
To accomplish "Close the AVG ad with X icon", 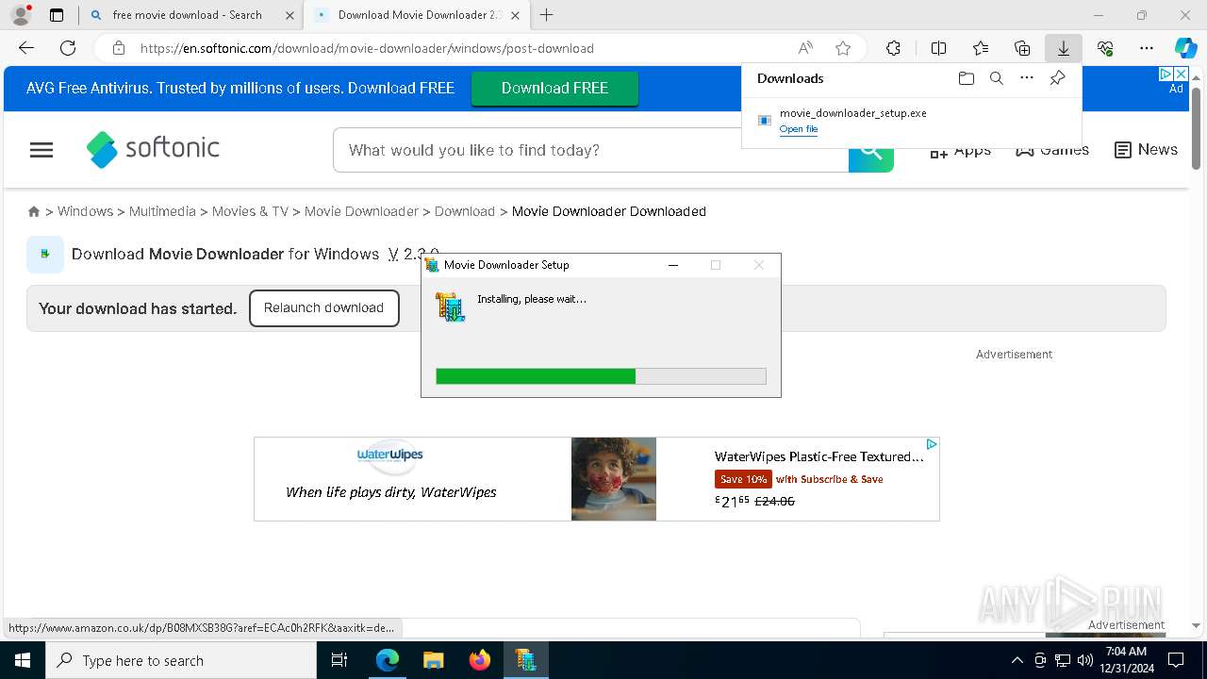I will [1180, 74].
